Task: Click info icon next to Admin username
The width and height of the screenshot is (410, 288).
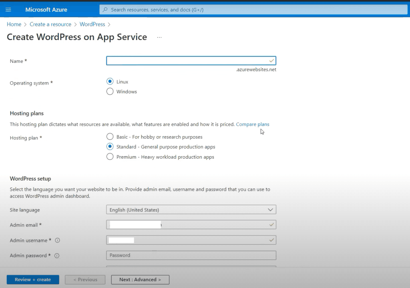Action: [x=58, y=240]
